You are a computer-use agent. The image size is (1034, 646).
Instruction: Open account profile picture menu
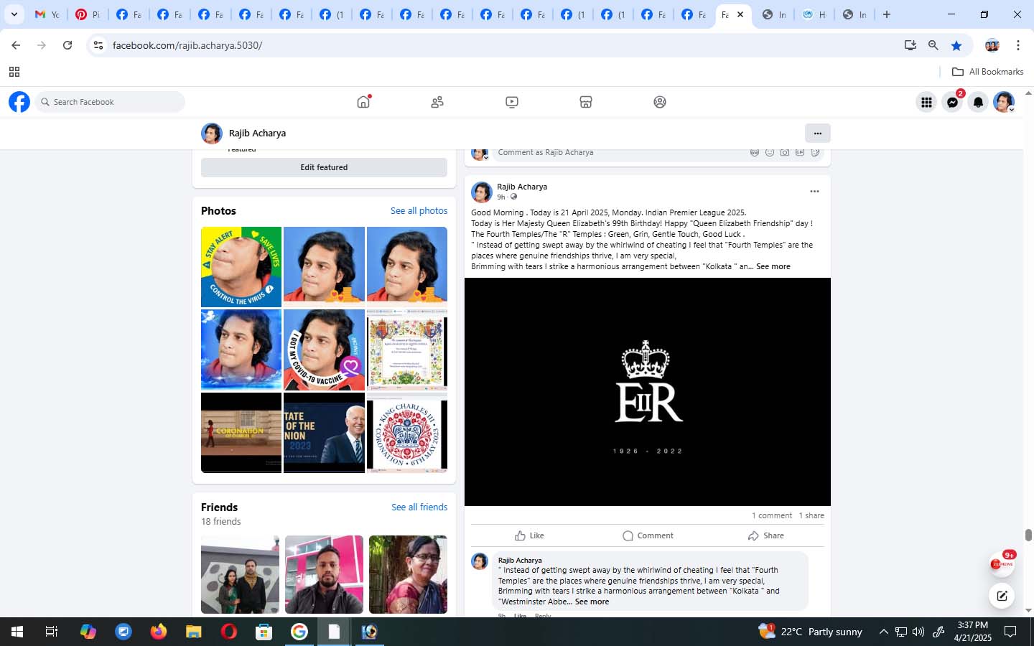click(x=1004, y=102)
